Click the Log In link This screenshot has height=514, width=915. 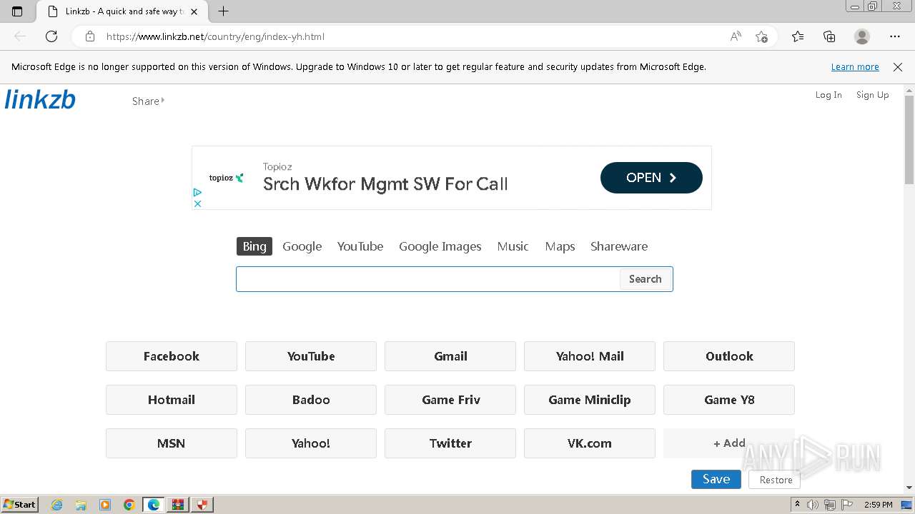coord(829,95)
